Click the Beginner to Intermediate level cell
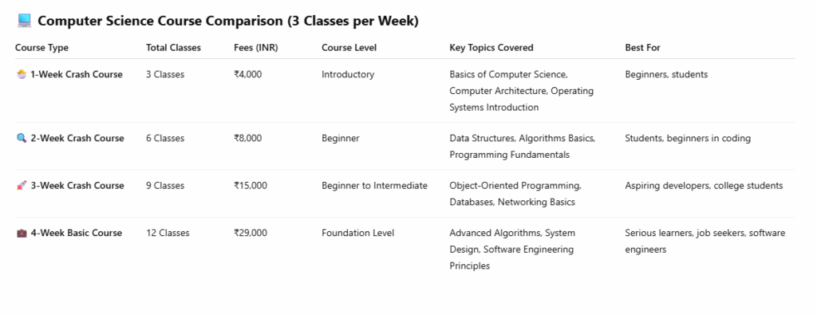The image size is (817, 315). [375, 186]
